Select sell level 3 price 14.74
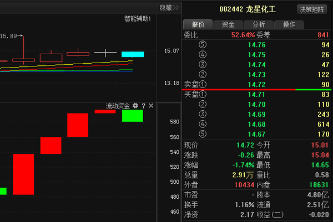 tap(257, 65)
